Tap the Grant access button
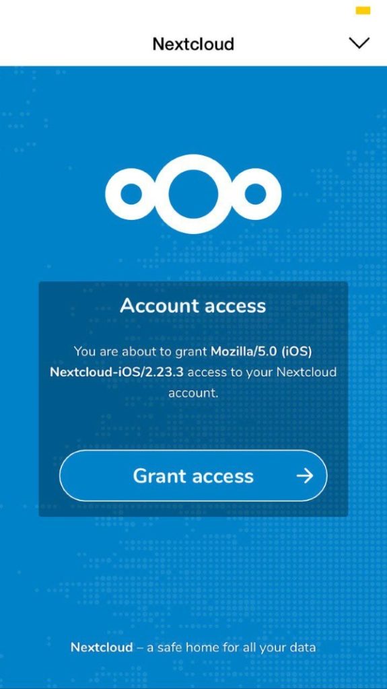 click(x=193, y=476)
